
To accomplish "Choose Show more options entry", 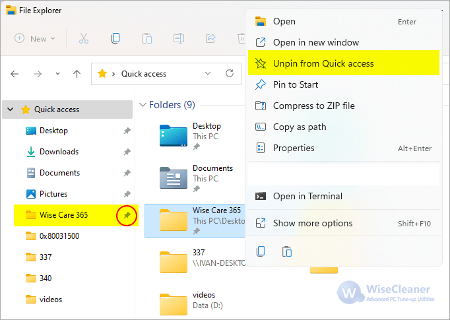I will coord(344,223).
